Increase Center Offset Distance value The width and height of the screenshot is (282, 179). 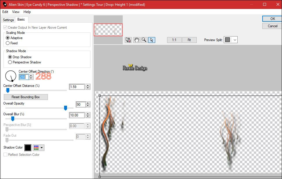(x=88, y=85)
